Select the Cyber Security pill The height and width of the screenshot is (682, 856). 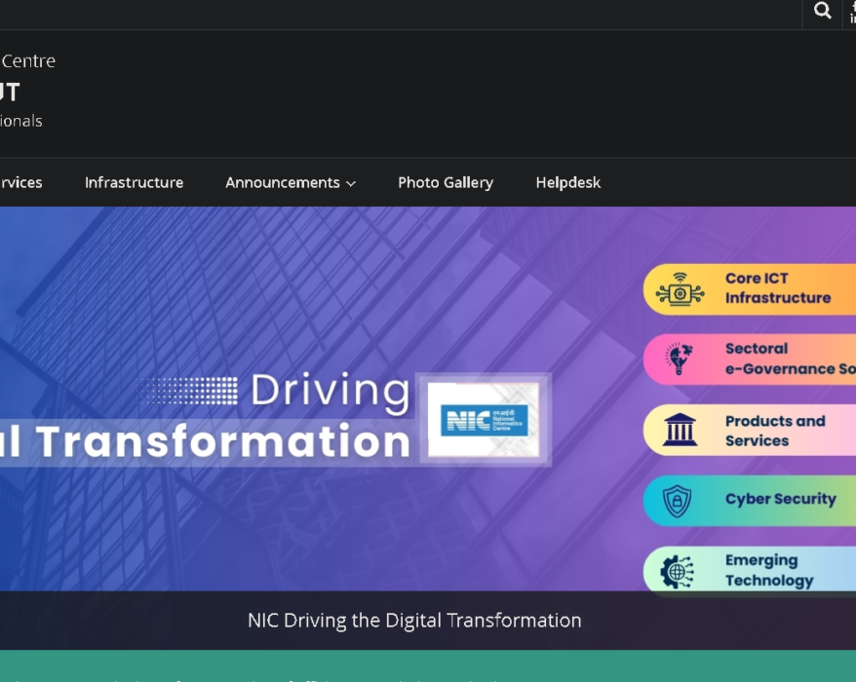[750, 501]
